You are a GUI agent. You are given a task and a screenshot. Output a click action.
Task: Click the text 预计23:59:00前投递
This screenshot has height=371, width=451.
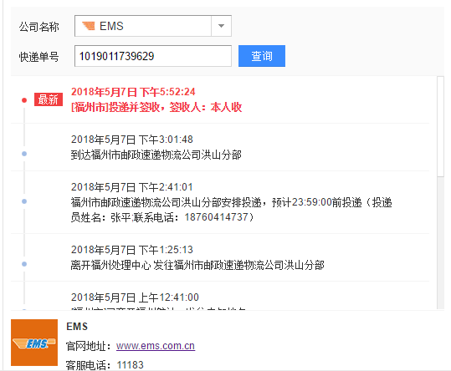[316, 202]
